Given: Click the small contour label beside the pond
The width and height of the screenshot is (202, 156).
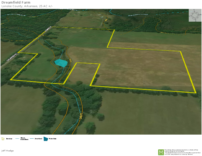Looking at the screenshot, I should point(70,60).
